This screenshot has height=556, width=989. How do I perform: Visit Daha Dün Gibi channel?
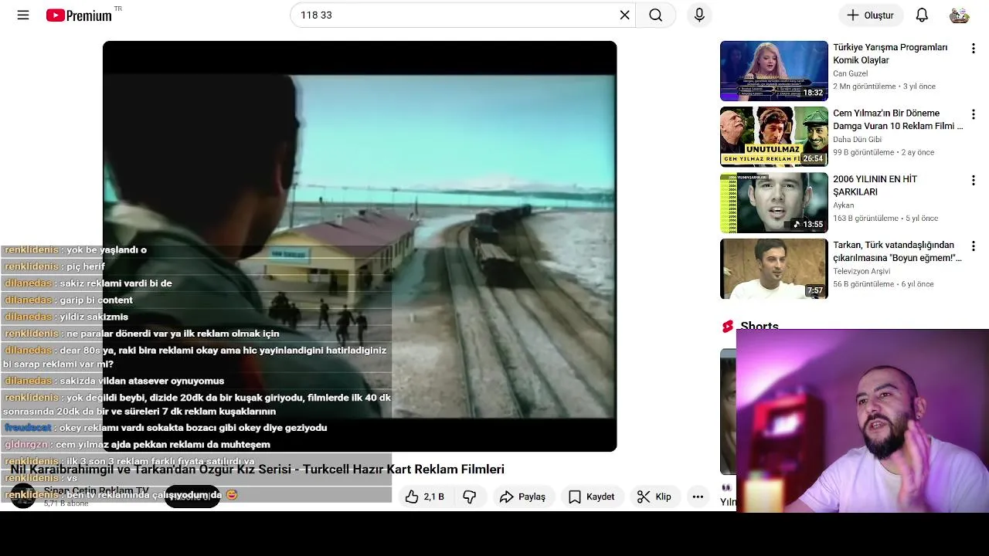pyautogui.click(x=857, y=139)
